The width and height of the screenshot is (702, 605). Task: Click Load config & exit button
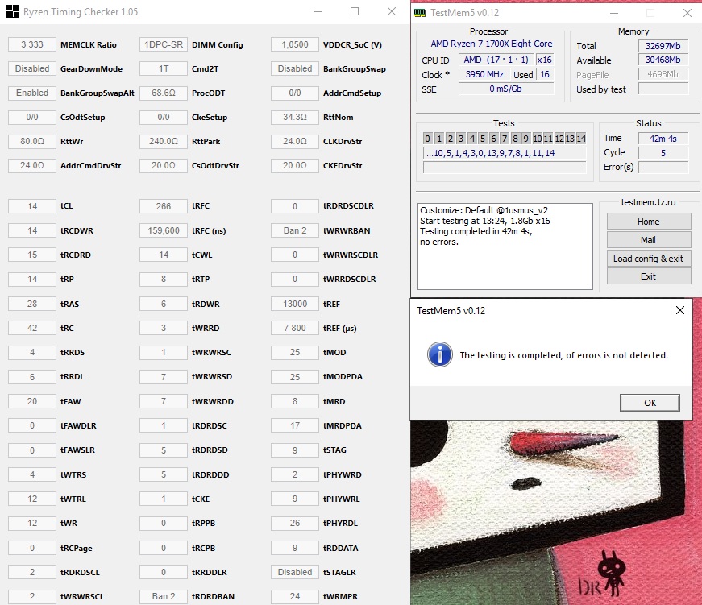coord(648,259)
